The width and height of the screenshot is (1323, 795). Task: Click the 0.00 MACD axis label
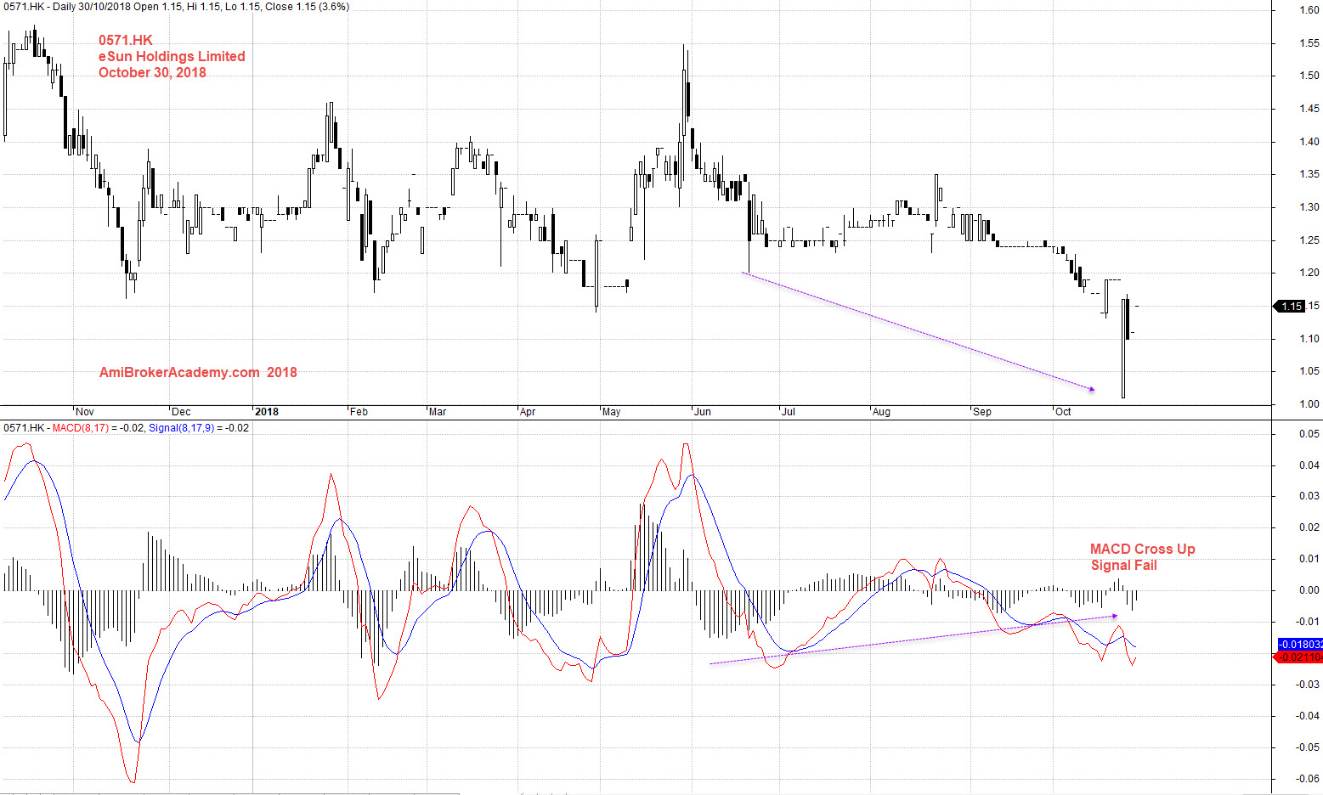coord(1309,590)
